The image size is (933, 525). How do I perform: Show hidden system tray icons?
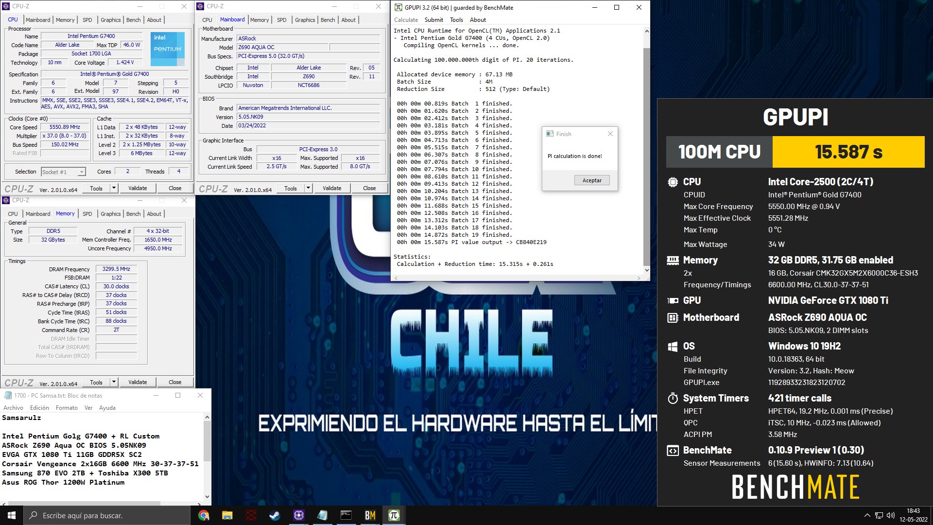pyautogui.click(x=867, y=515)
